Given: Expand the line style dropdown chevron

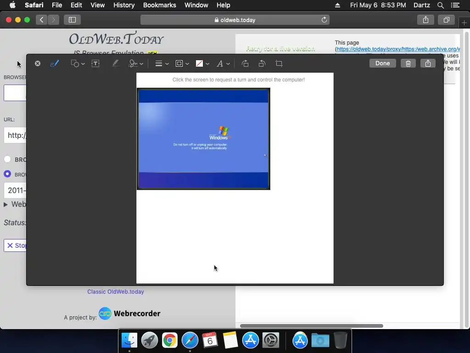Looking at the screenshot, I should point(167,63).
